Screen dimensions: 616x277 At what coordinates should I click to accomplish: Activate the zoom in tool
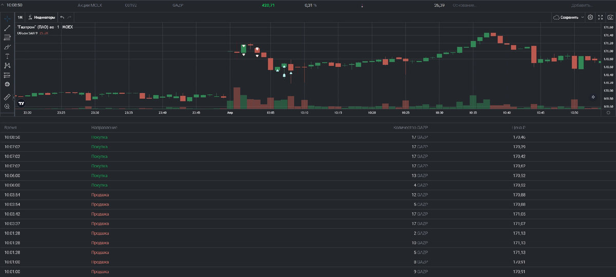7,106
